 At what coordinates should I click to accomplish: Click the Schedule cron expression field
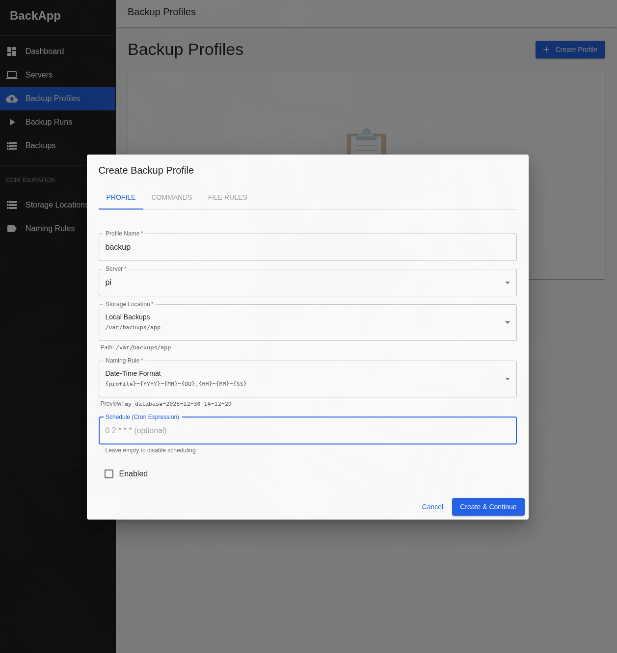click(308, 431)
